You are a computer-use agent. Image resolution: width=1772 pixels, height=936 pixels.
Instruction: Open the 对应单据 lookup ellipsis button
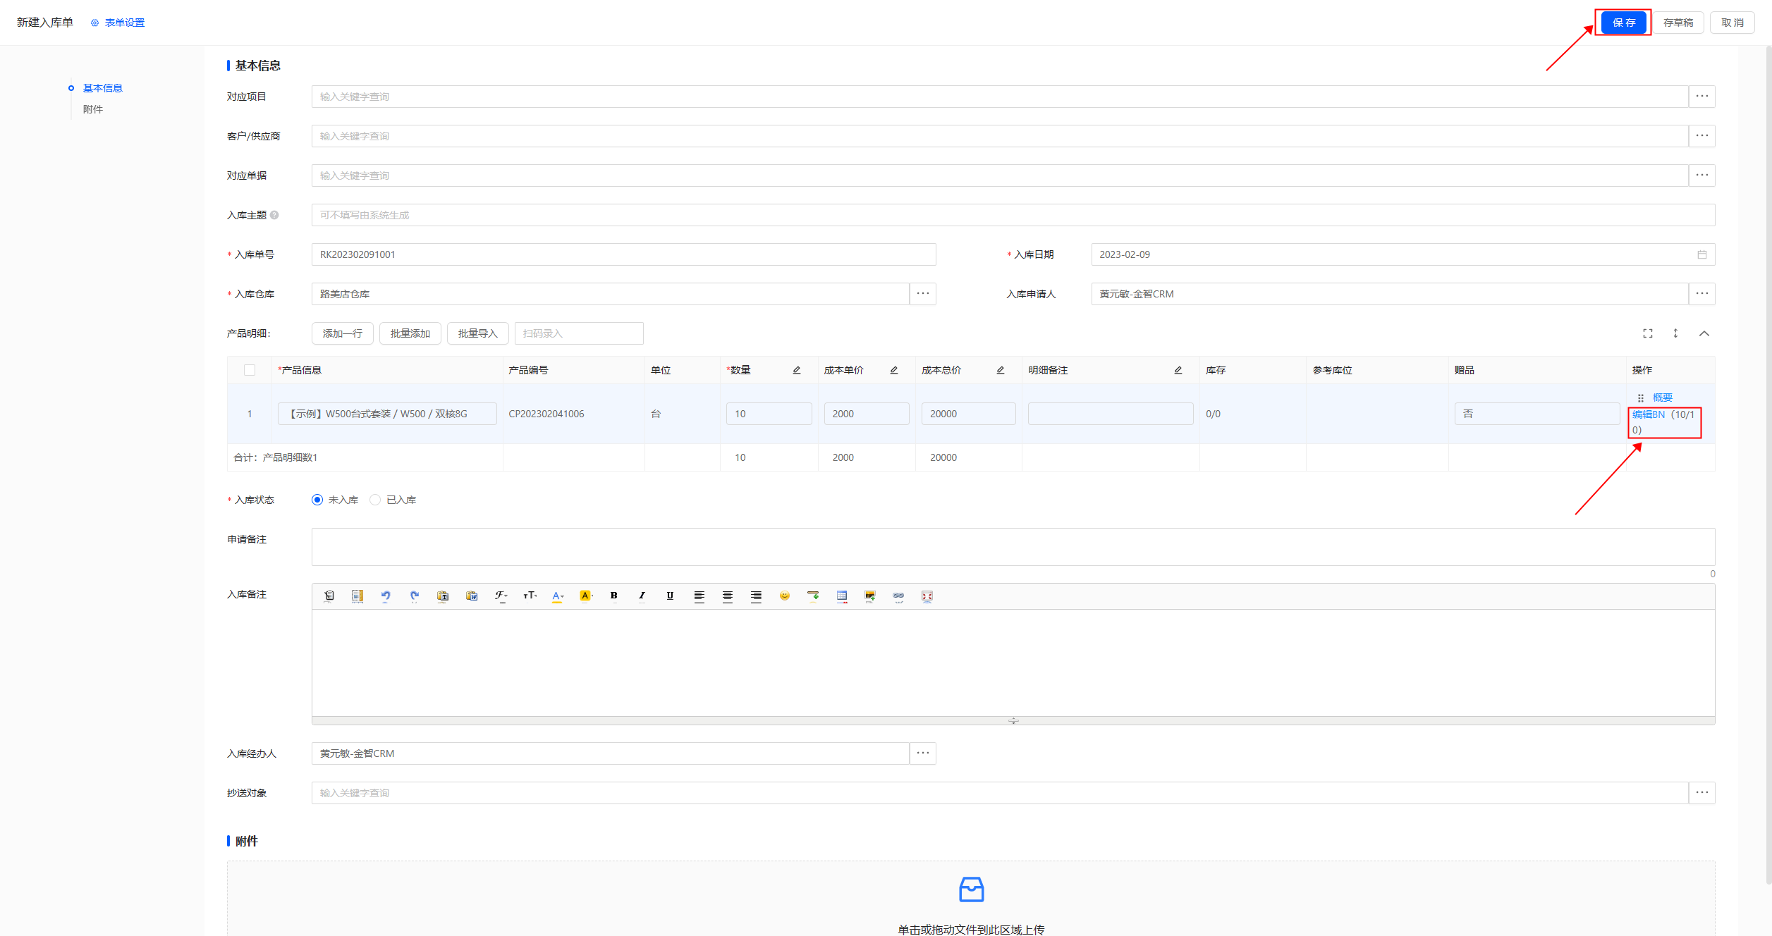1702,175
